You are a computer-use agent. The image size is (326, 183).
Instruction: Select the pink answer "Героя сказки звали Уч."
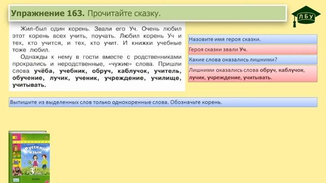point(253,49)
